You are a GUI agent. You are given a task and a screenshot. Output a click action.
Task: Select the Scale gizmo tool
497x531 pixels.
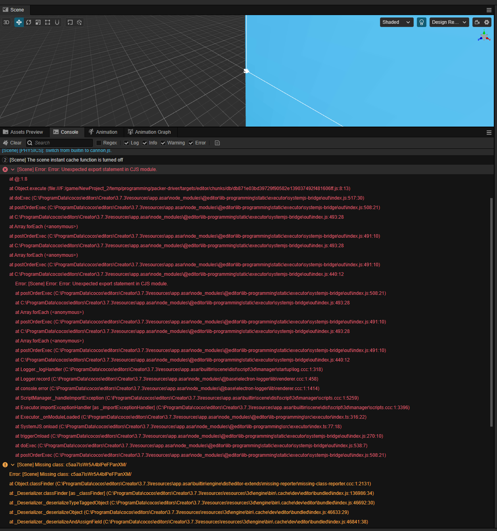click(38, 22)
